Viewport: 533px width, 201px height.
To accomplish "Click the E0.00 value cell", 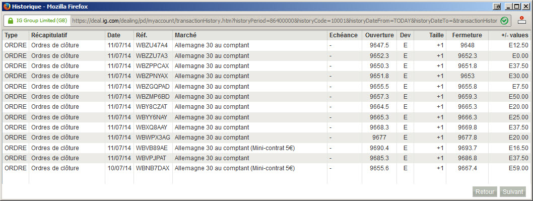I will pos(520,56).
